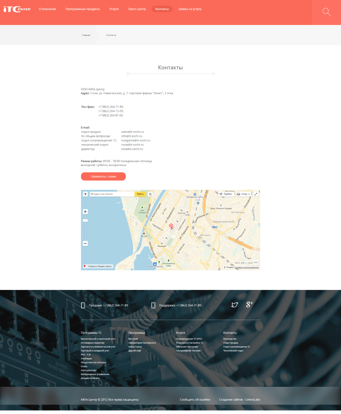Expand the map to fullscreen
Viewport: 341px width, 414px height.
click(x=256, y=194)
